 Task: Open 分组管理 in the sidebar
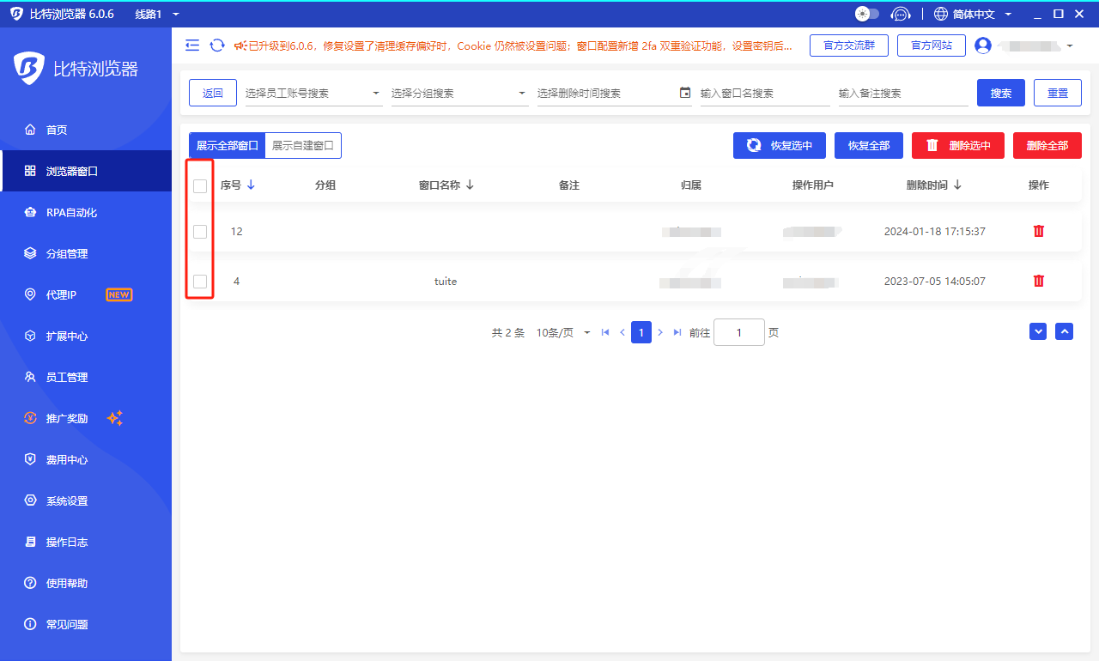point(86,253)
